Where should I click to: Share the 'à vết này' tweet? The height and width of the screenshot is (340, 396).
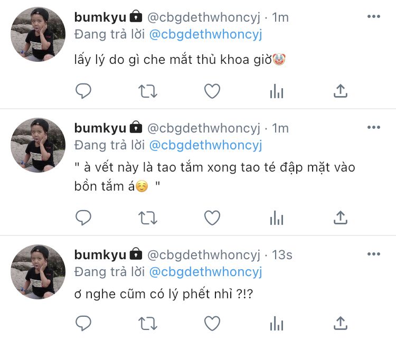coord(341,218)
